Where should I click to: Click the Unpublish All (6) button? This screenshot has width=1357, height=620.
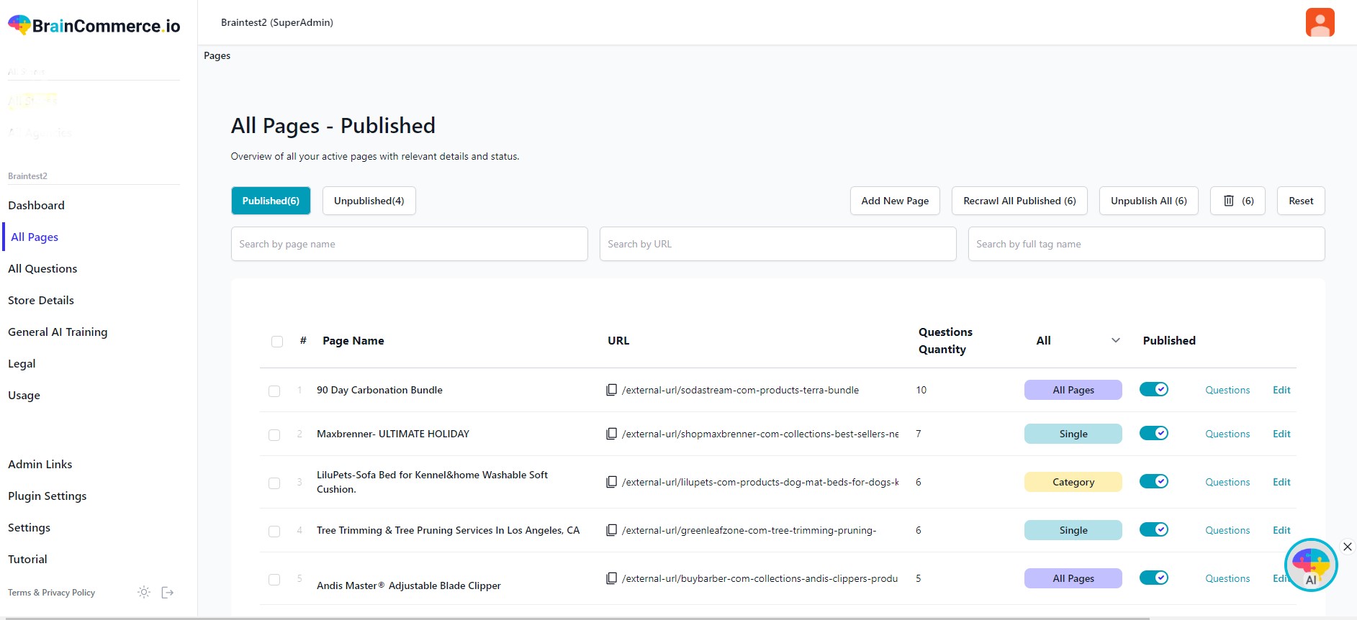point(1148,201)
